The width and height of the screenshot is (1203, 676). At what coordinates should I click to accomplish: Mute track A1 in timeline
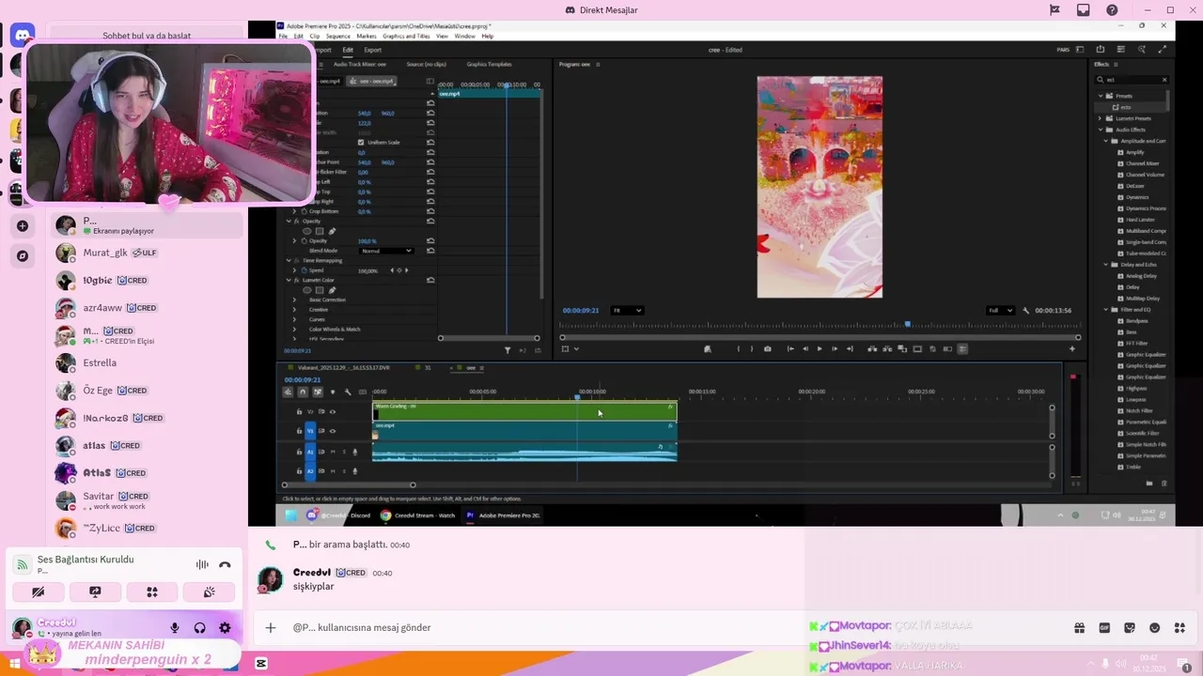tap(332, 453)
